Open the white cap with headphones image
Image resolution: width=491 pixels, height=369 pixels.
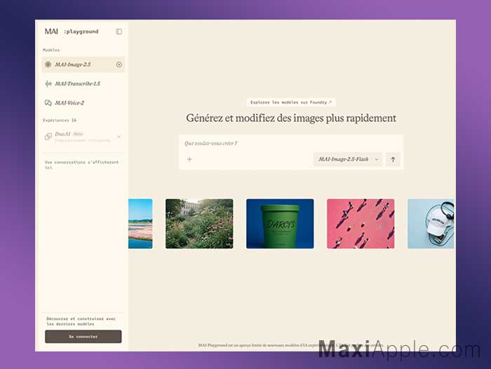[x=431, y=224]
